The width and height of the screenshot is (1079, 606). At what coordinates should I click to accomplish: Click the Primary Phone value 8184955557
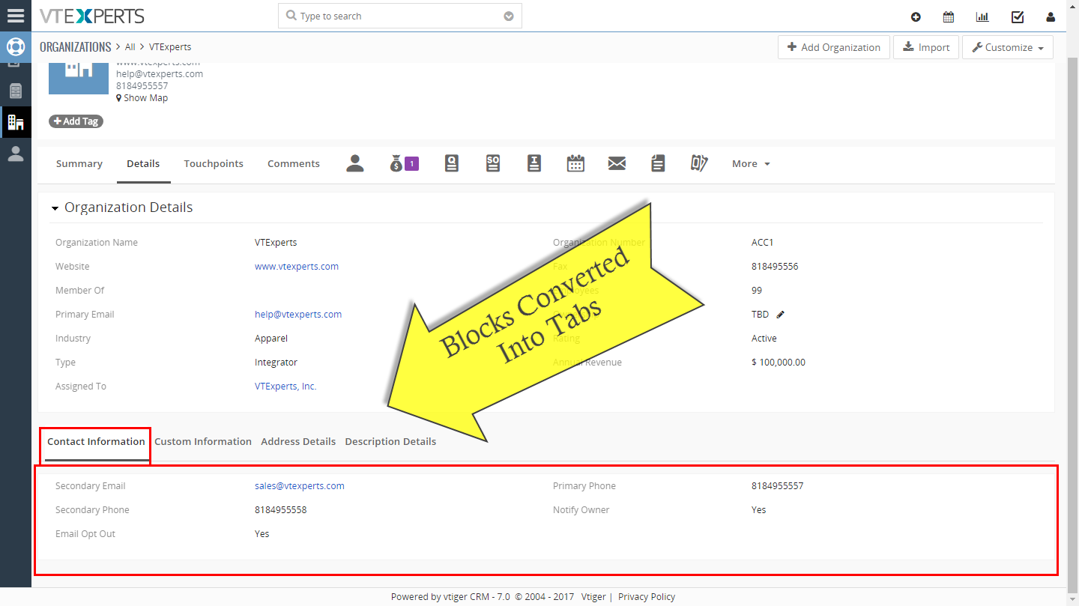tap(777, 486)
